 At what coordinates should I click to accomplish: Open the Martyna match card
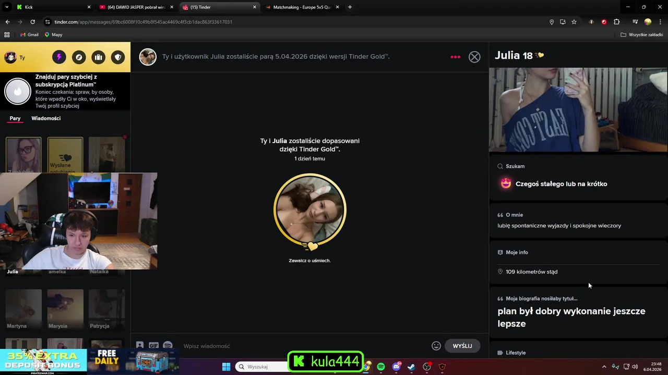pos(23,309)
